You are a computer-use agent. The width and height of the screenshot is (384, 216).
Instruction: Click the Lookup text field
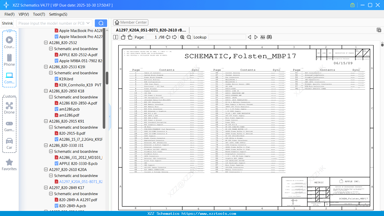(227, 37)
